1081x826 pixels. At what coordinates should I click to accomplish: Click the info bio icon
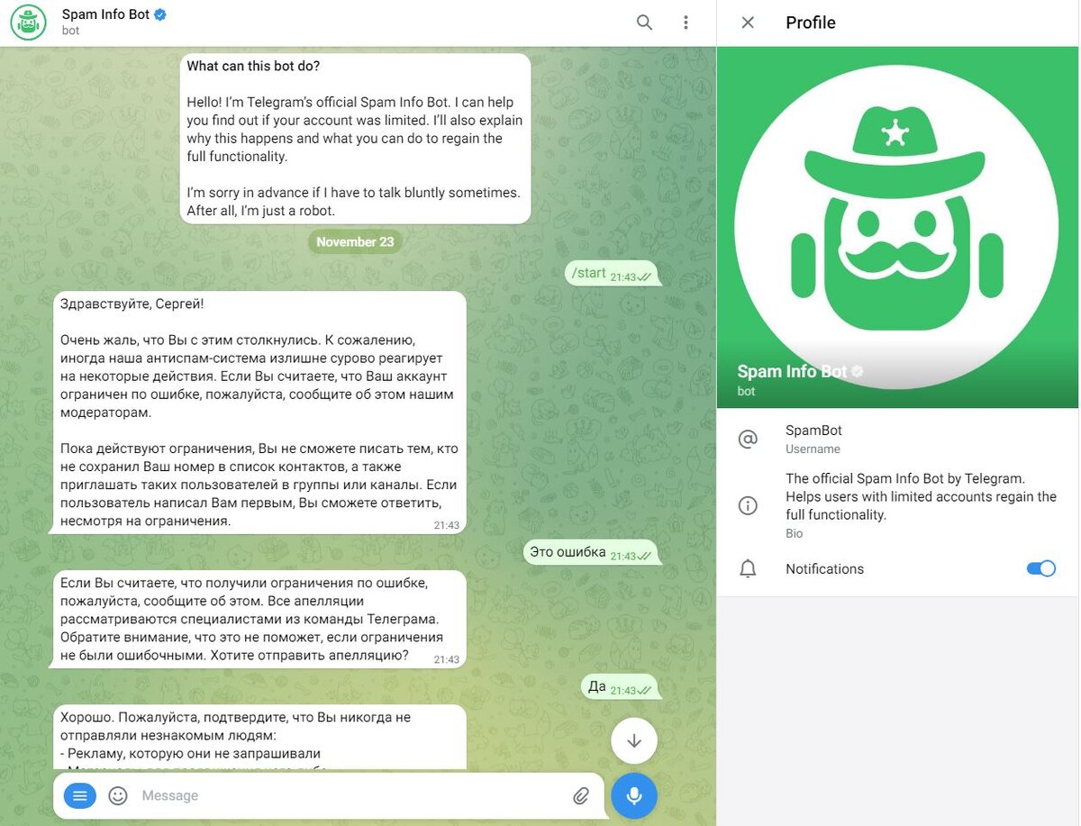pyautogui.click(x=748, y=505)
